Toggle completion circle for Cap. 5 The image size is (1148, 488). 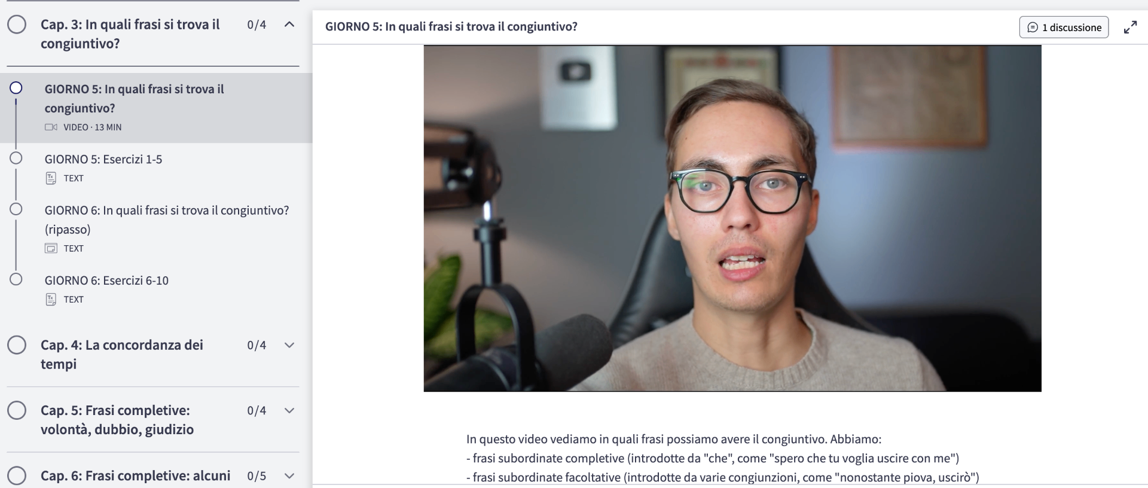click(17, 410)
